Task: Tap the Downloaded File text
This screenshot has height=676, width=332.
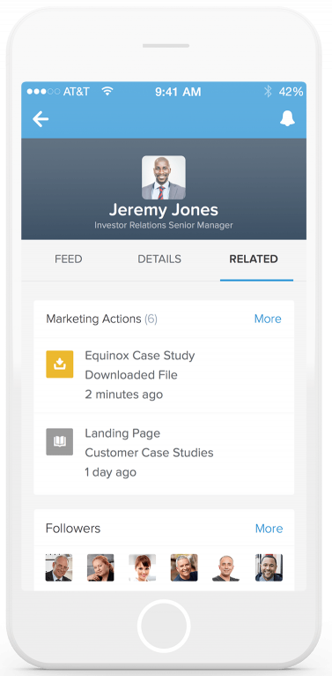Action: (131, 375)
